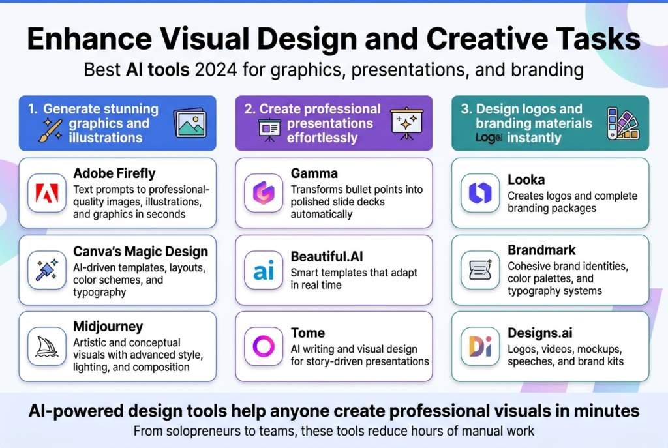This screenshot has height=448, width=668.
Task: Click 'Artistic and conceptual visuals' description text
Action: click(138, 355)
